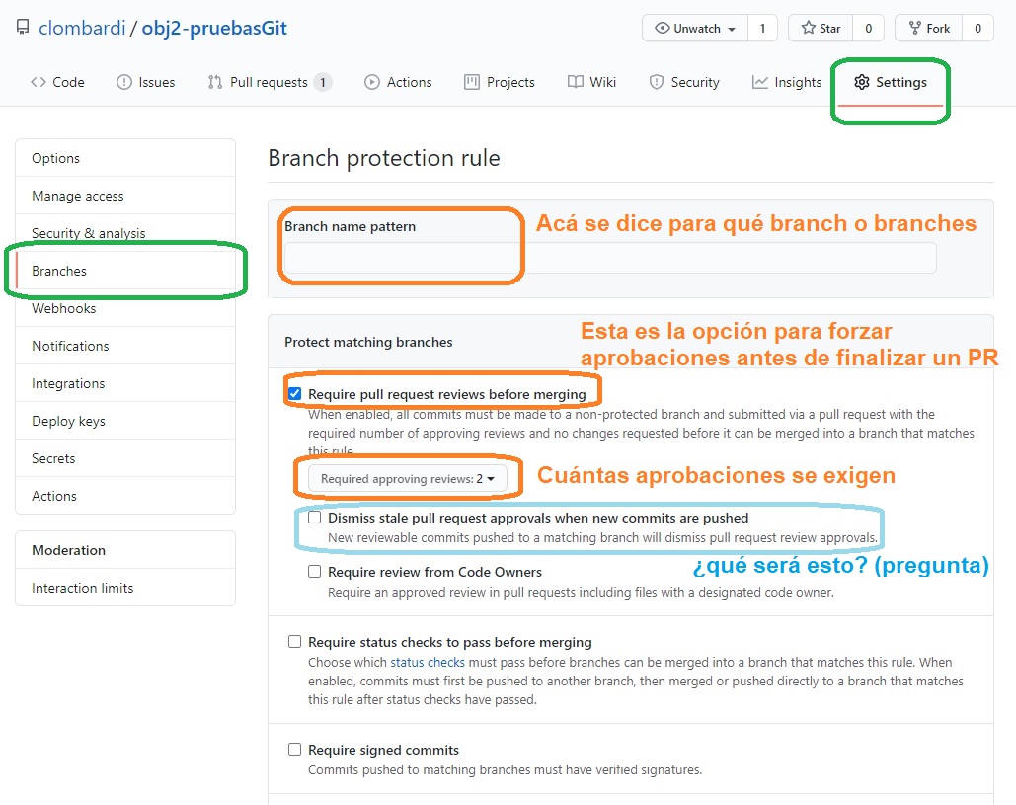The image size is (1016, 805).
Task: Check Require review from Code Owners
Action: (x=314, y=573)
